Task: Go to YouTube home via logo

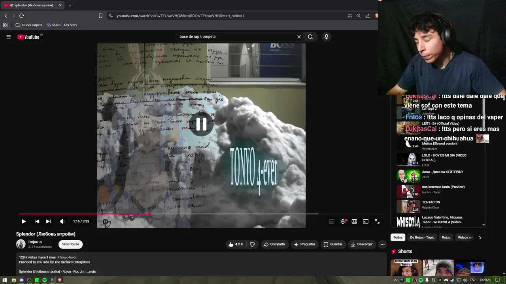Action: [28, 37]
